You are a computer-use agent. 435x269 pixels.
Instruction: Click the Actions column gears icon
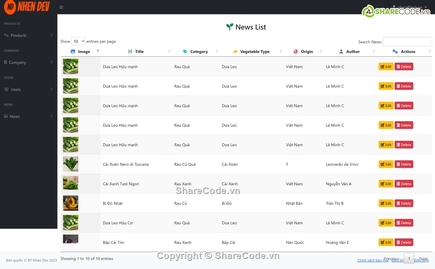tap(395, 52)
